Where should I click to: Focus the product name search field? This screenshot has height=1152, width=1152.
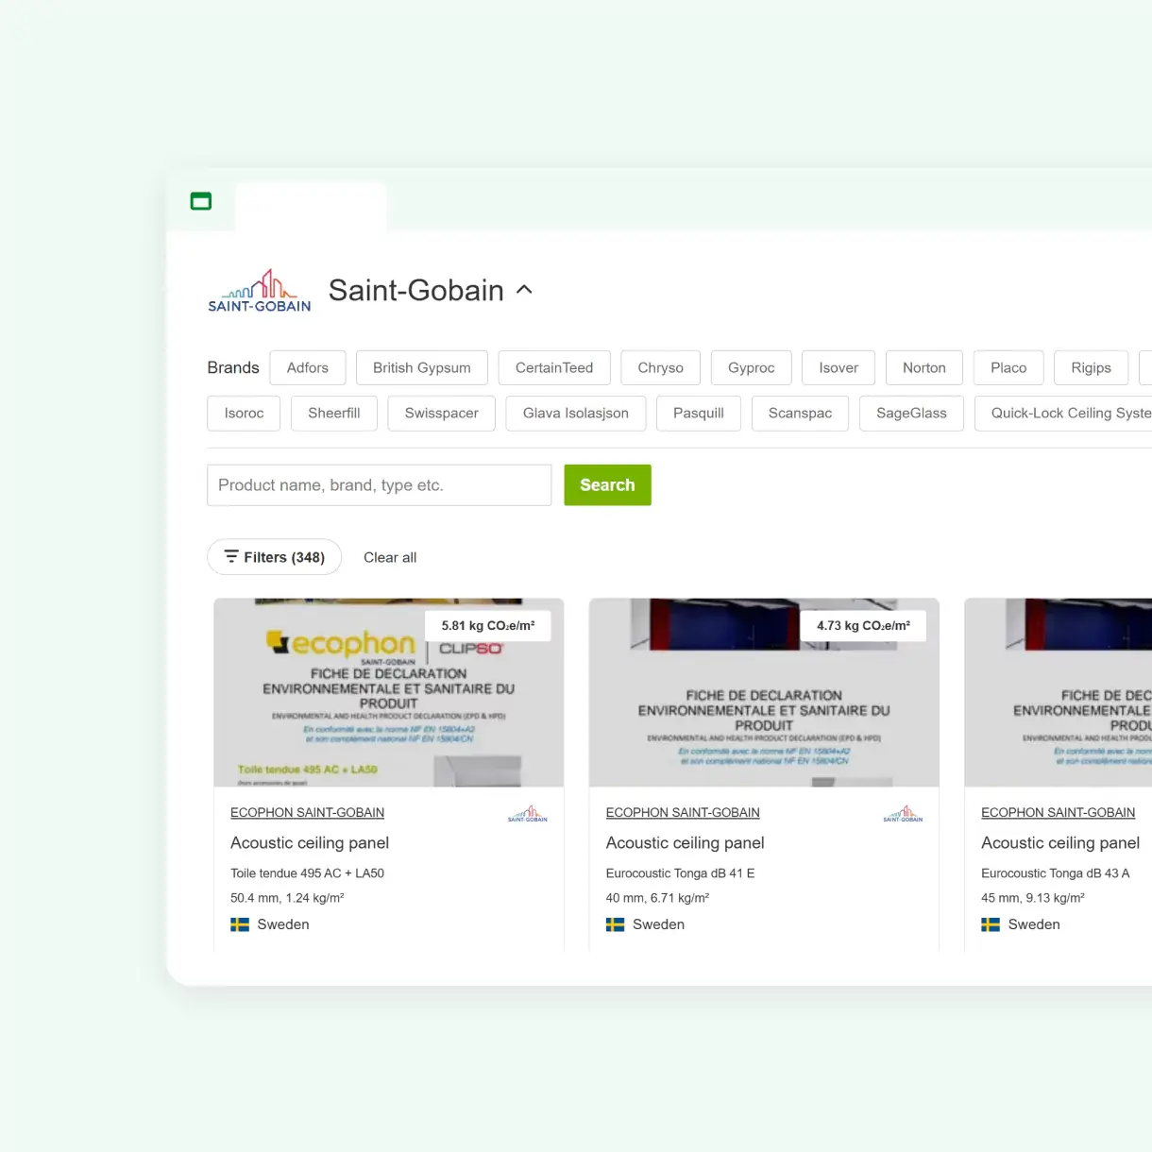pos(380,485)
